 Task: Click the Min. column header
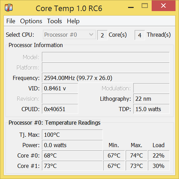114,145
